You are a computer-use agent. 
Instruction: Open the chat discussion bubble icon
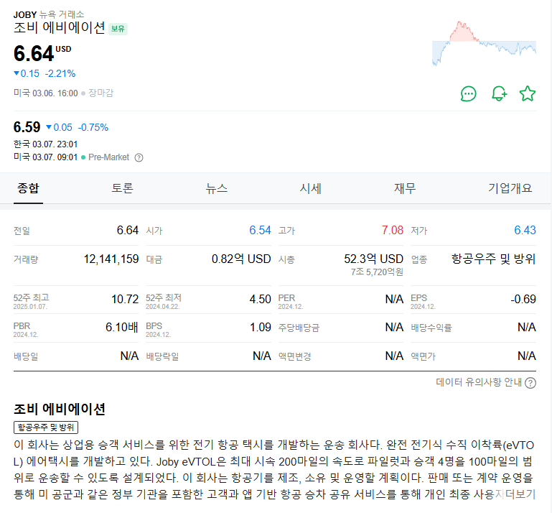pyautogui.click(x=469, y=93)
